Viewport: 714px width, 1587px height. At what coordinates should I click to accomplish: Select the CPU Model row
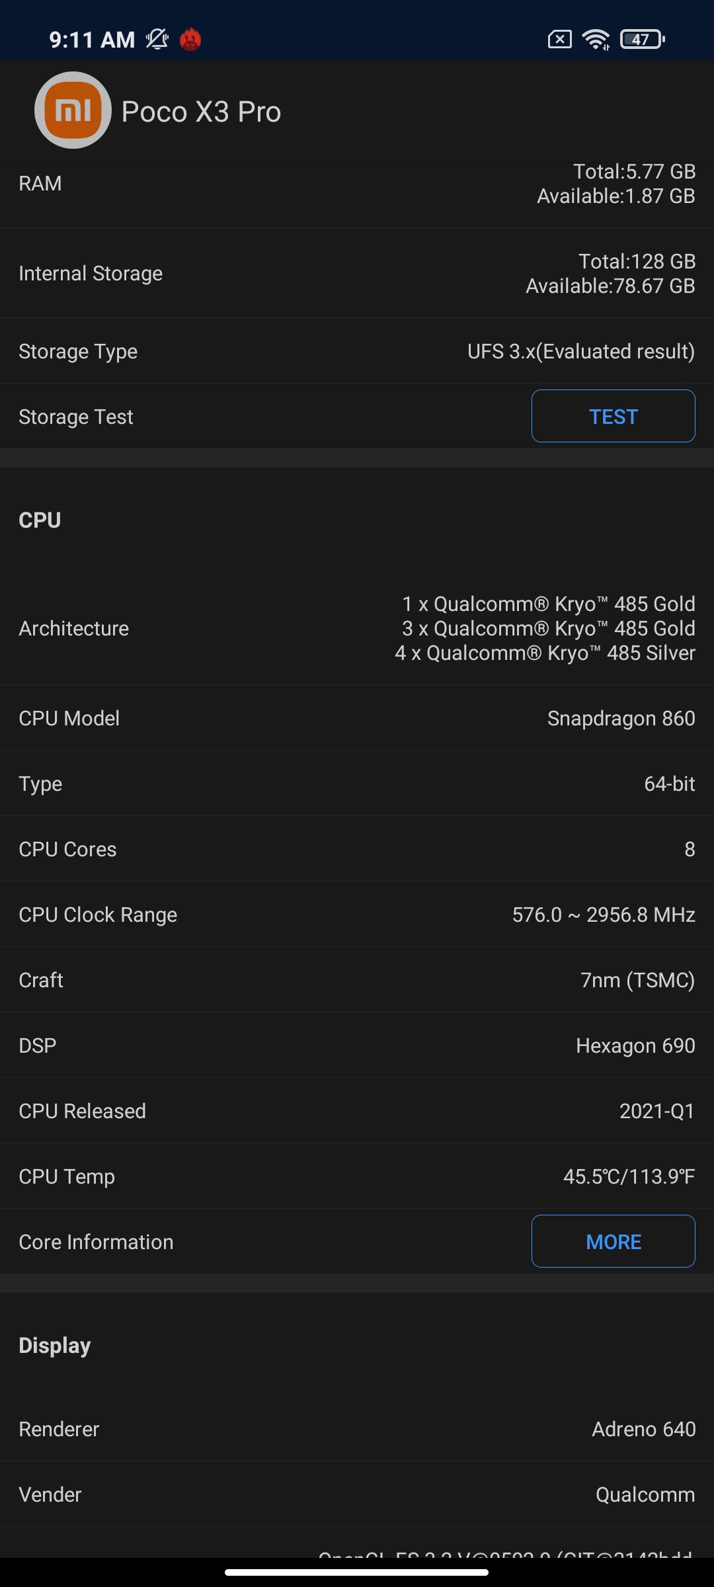[x=357, y=718]
